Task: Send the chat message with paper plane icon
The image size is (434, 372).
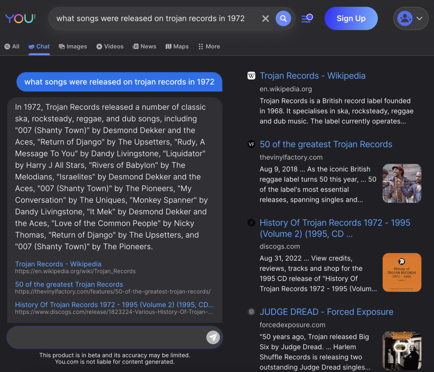Action: coord(213,337)
